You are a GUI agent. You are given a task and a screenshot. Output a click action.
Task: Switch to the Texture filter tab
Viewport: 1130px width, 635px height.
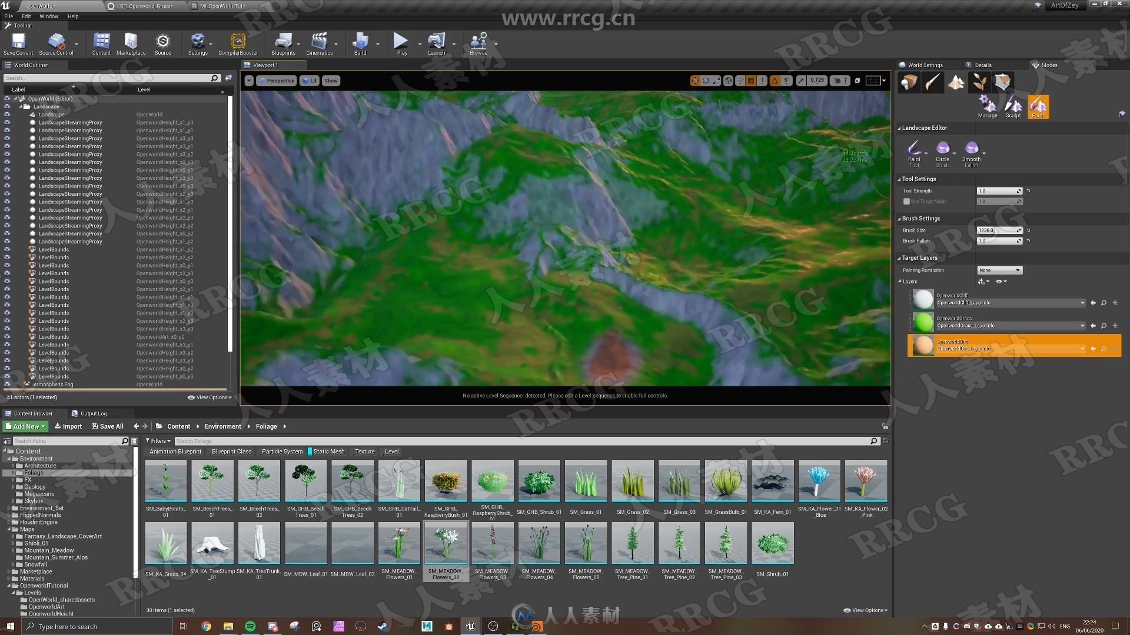click(364, 451)
